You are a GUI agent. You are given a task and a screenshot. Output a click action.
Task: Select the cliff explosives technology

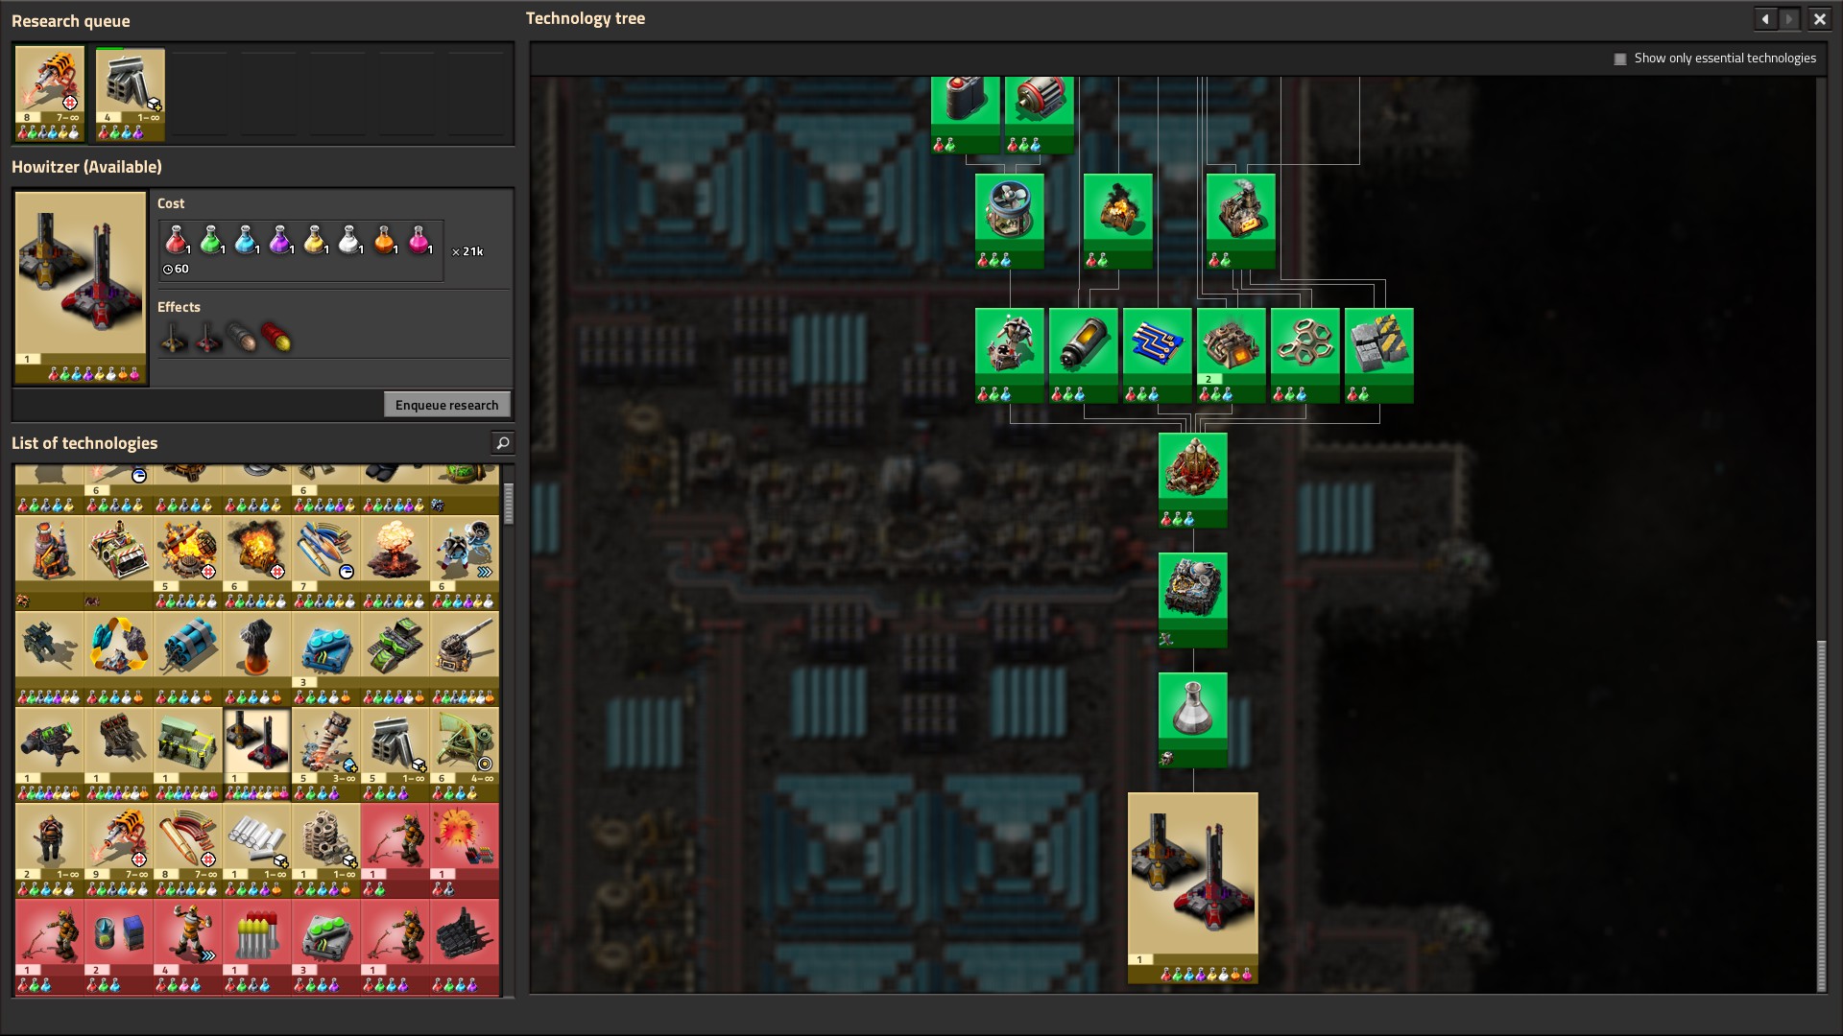point(187,649)
